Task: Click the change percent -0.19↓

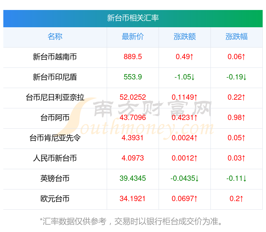Action: point(236,77)
